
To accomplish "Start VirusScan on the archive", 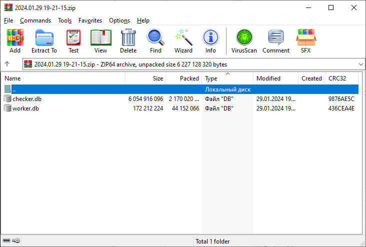I will [244, 37].
